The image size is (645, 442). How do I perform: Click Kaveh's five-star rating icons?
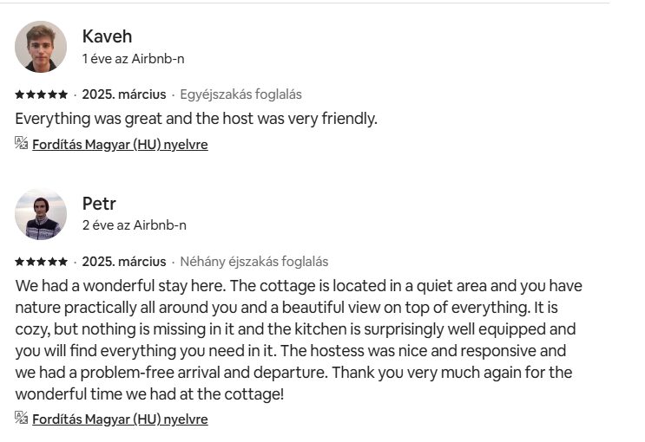(x=41, y=94)
